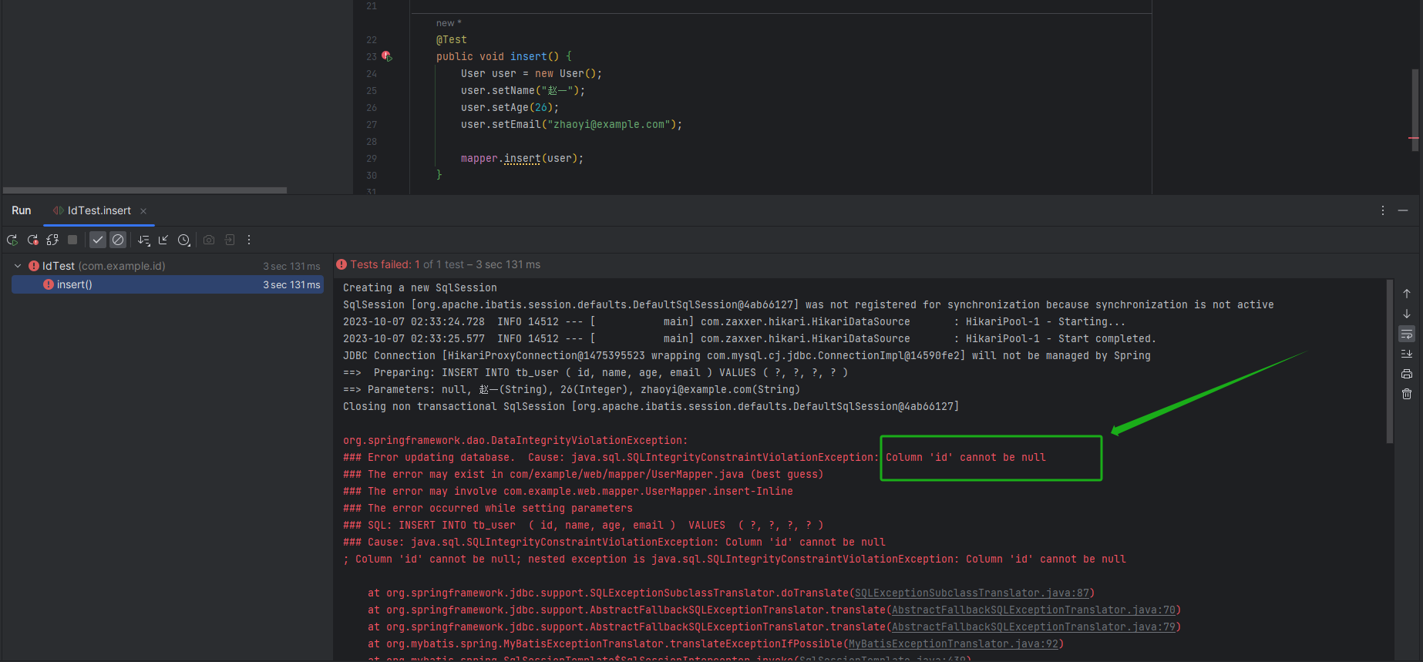Click the Run tool window title
This screenshot has width=1423, height=662.
pyautogui.click(x=22, y=210)
